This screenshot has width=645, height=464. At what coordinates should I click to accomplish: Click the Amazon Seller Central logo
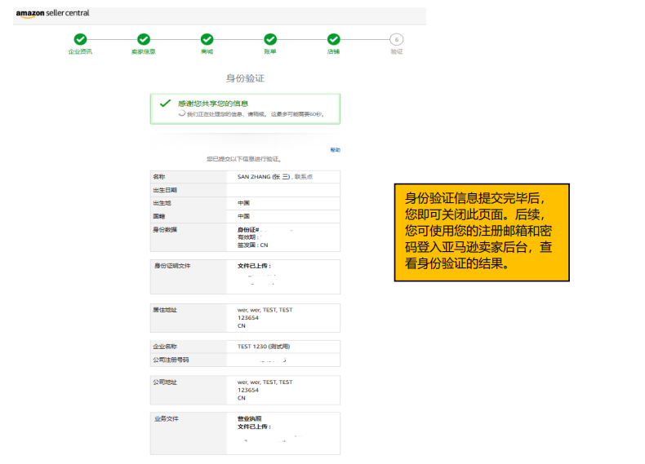tap(52, 13)
